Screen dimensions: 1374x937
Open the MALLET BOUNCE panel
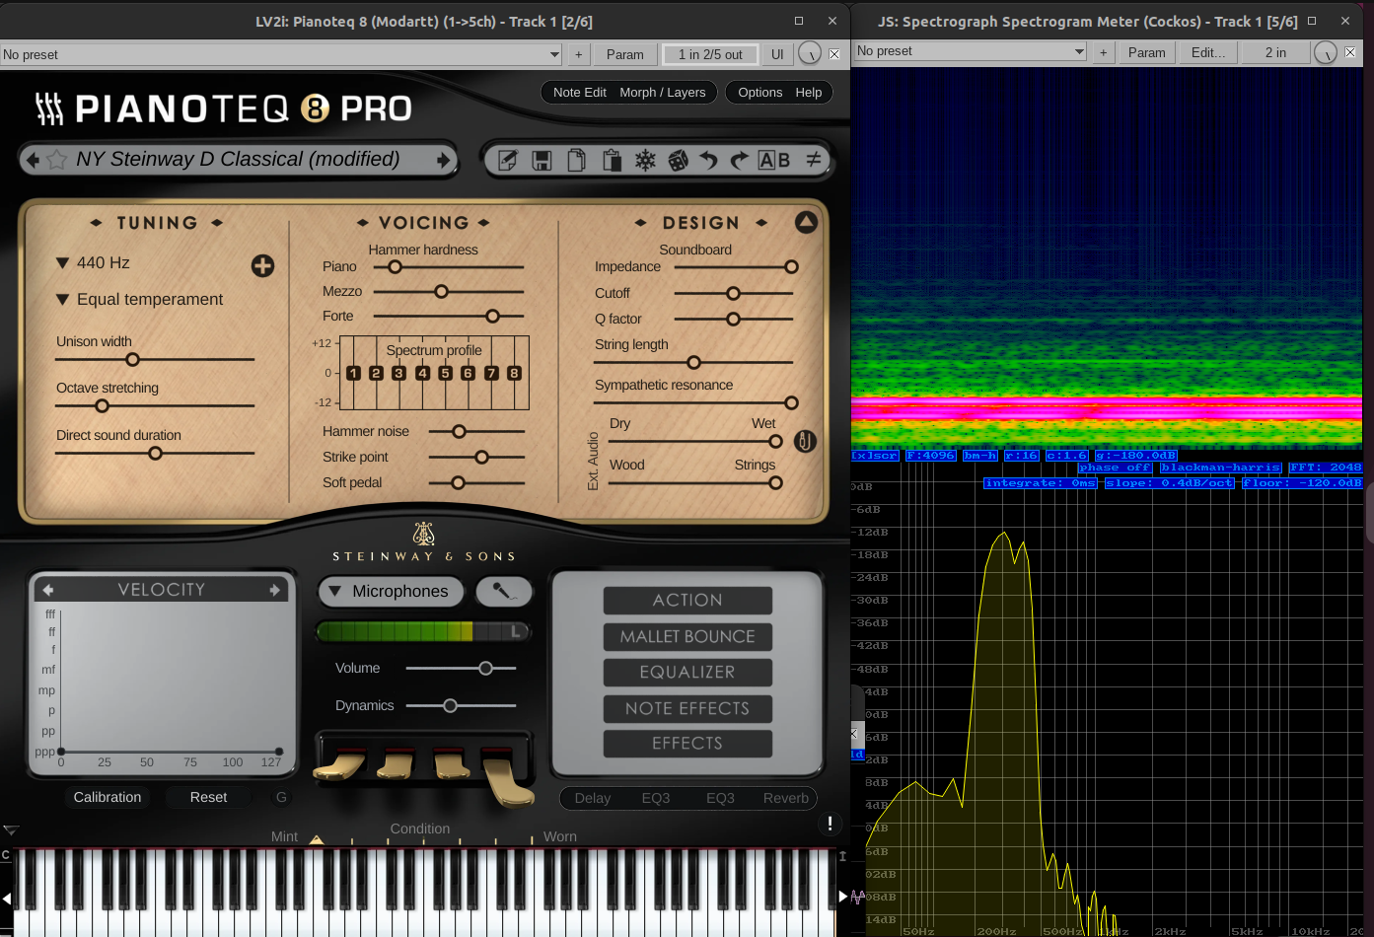tap(687, 636)
